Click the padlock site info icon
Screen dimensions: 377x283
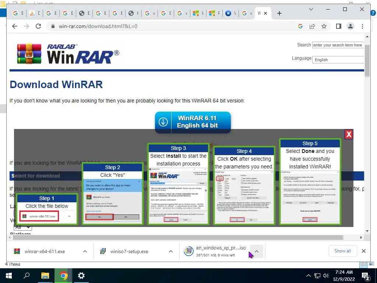tap(53, 26)
